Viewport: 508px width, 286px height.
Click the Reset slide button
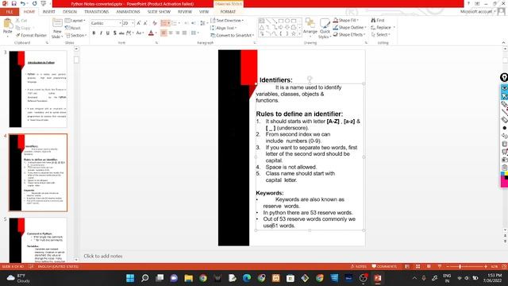[x=73, y=28]
